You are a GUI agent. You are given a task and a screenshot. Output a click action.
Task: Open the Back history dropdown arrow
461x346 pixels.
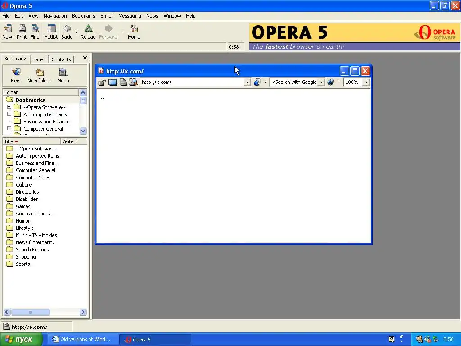[76, 32]
